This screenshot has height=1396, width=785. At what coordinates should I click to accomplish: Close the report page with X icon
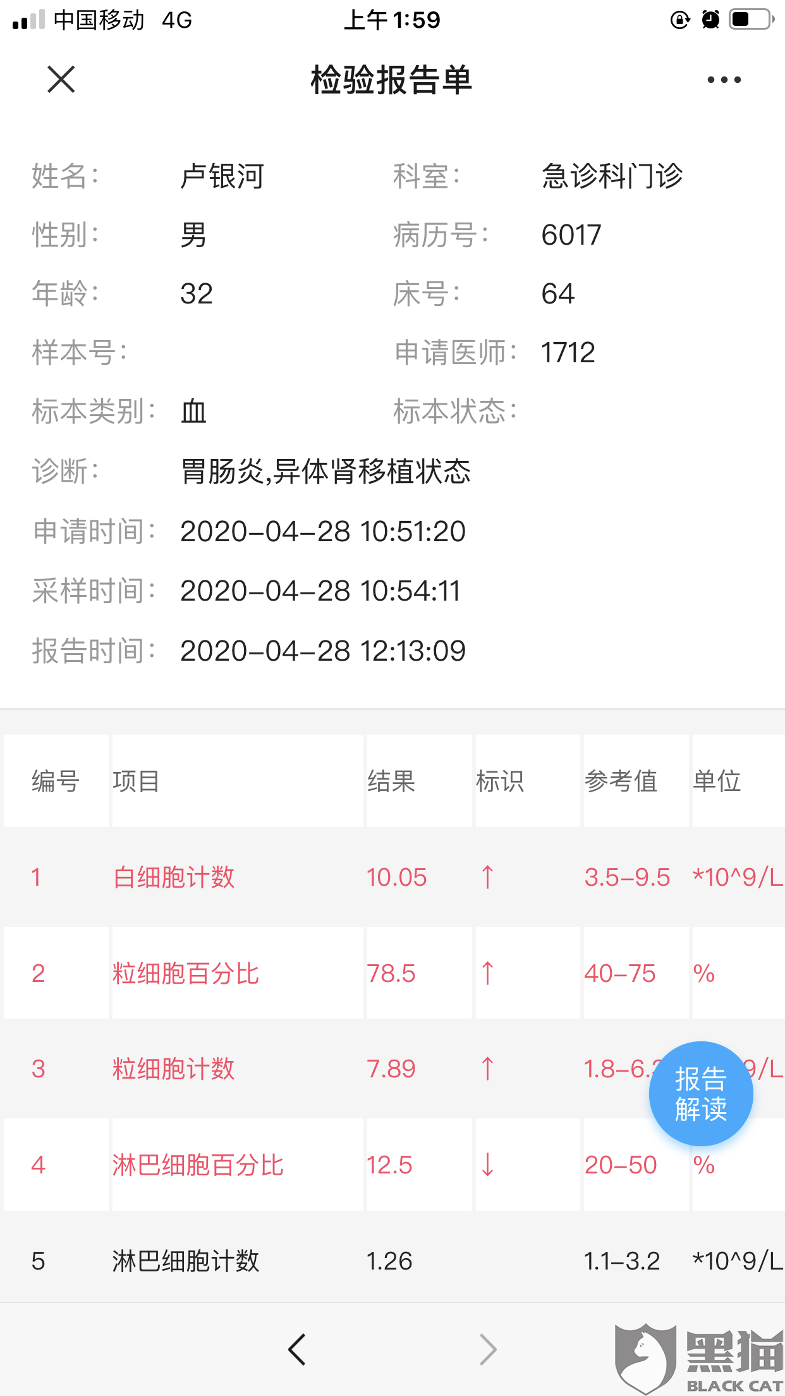61,80
